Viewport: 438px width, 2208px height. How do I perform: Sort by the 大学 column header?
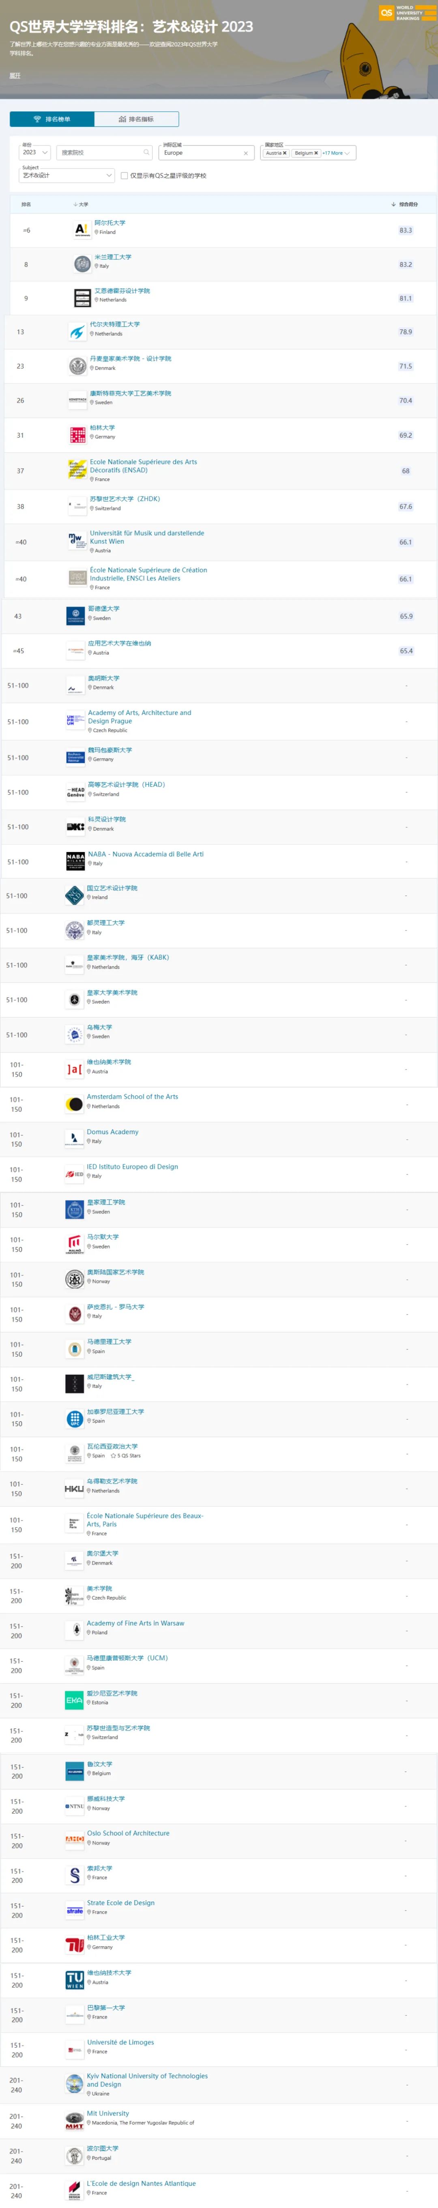pos(81,205)
